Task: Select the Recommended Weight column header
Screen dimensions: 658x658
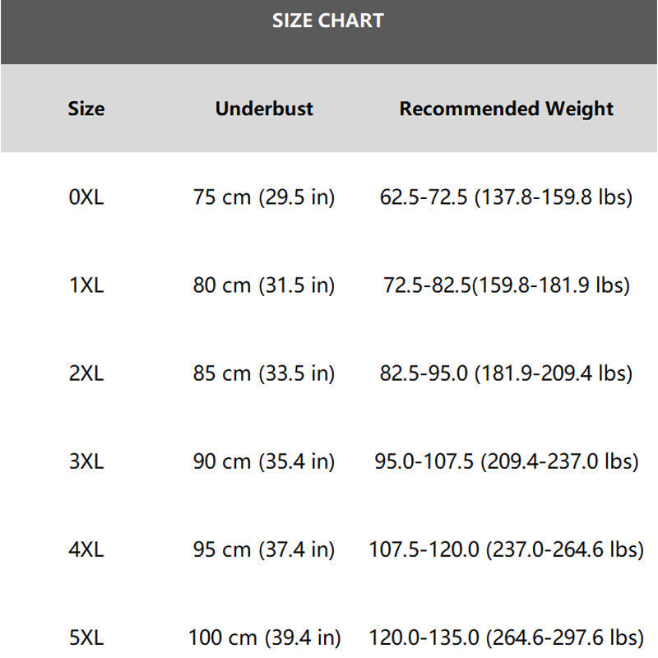Action: tap(506, 109)
